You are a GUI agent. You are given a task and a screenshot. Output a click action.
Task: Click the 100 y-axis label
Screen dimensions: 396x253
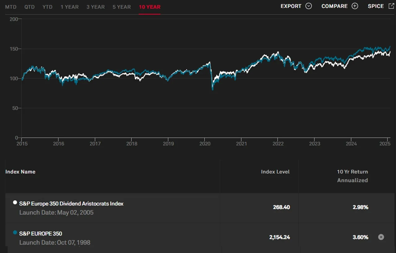click(x=14, y=79)
